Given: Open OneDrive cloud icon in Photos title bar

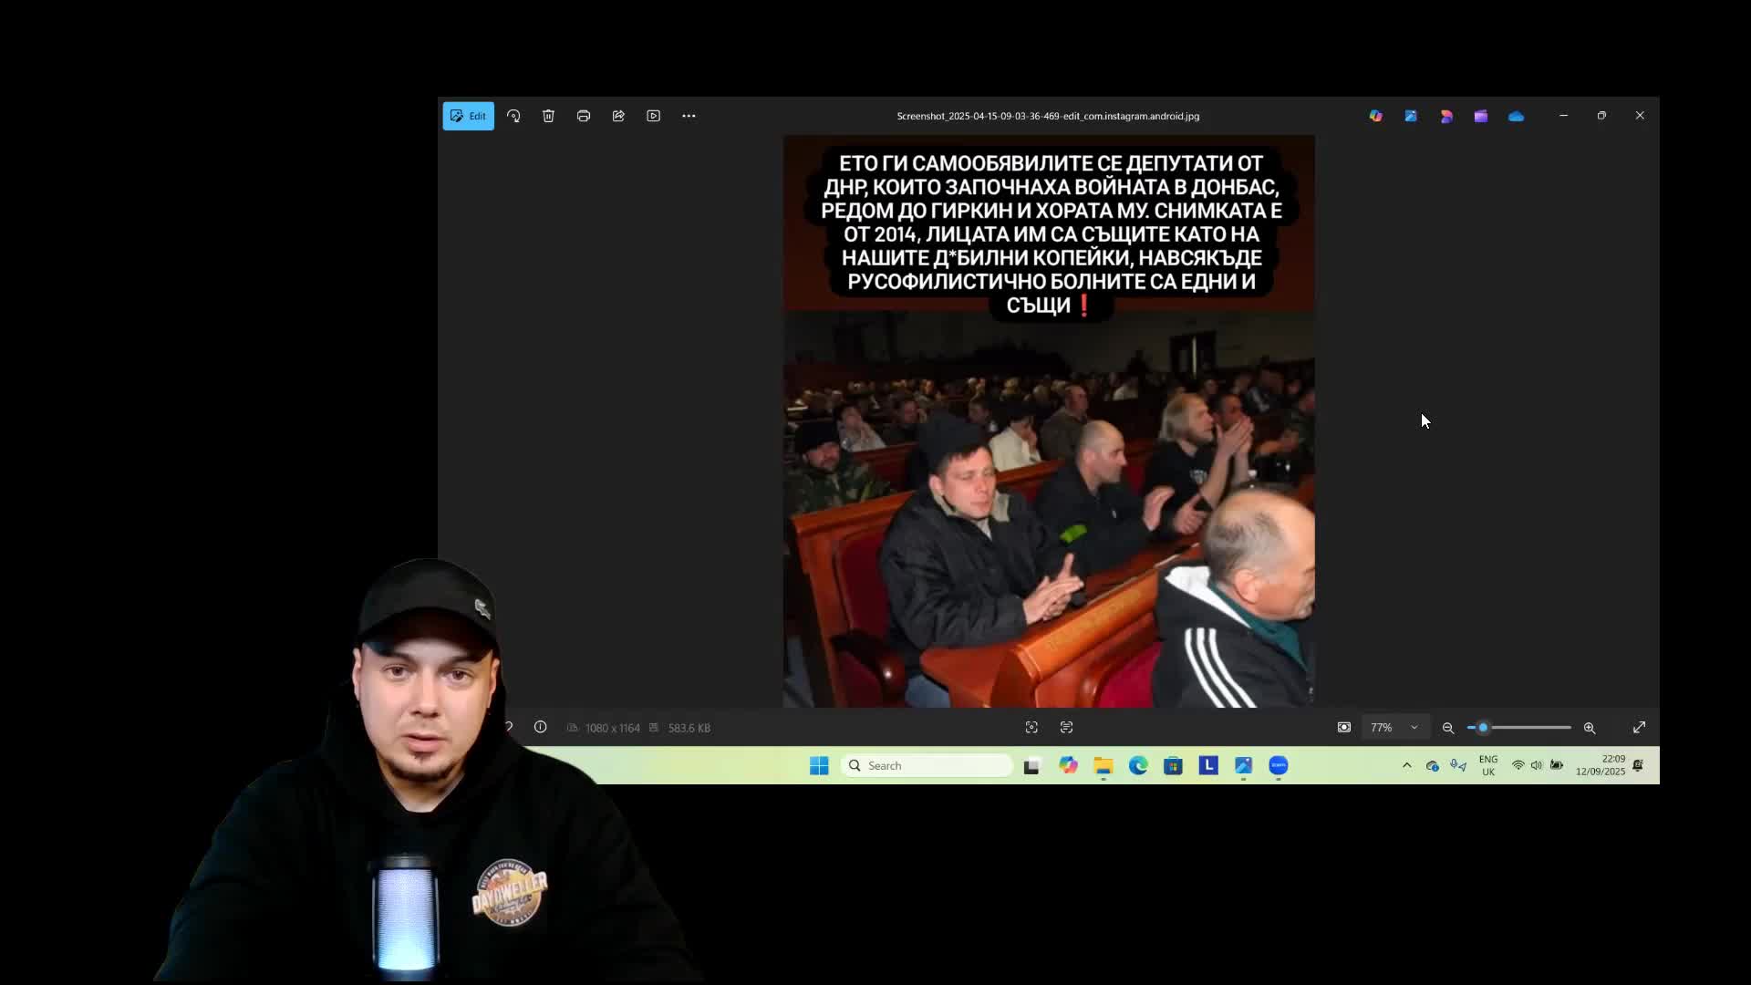Looking at the screenshot, I should point(1516,116).
